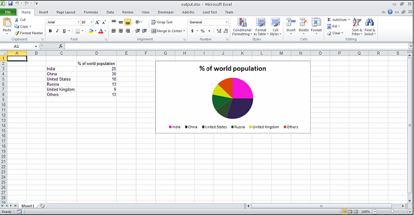Open the Formulas ribbon tab
The image size is (414, 215).
(91, 12)
